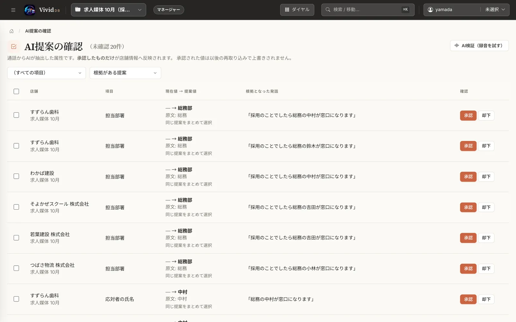Click the home breadcrumb icon
516x322 pixels.
coord(12,31)
